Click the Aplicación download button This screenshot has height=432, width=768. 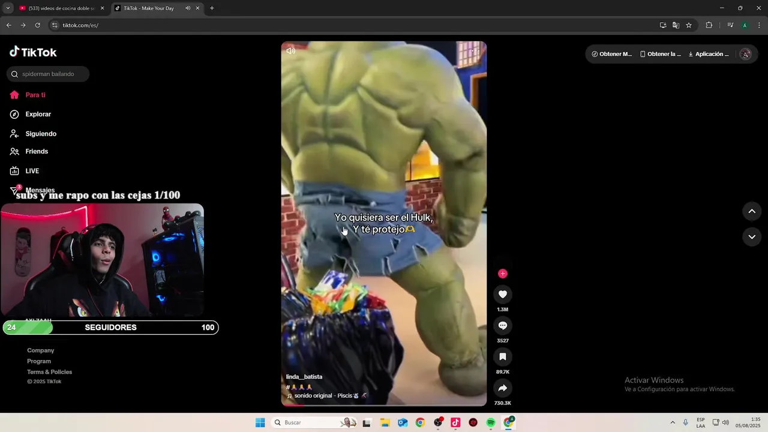click(x=709, y=54)
